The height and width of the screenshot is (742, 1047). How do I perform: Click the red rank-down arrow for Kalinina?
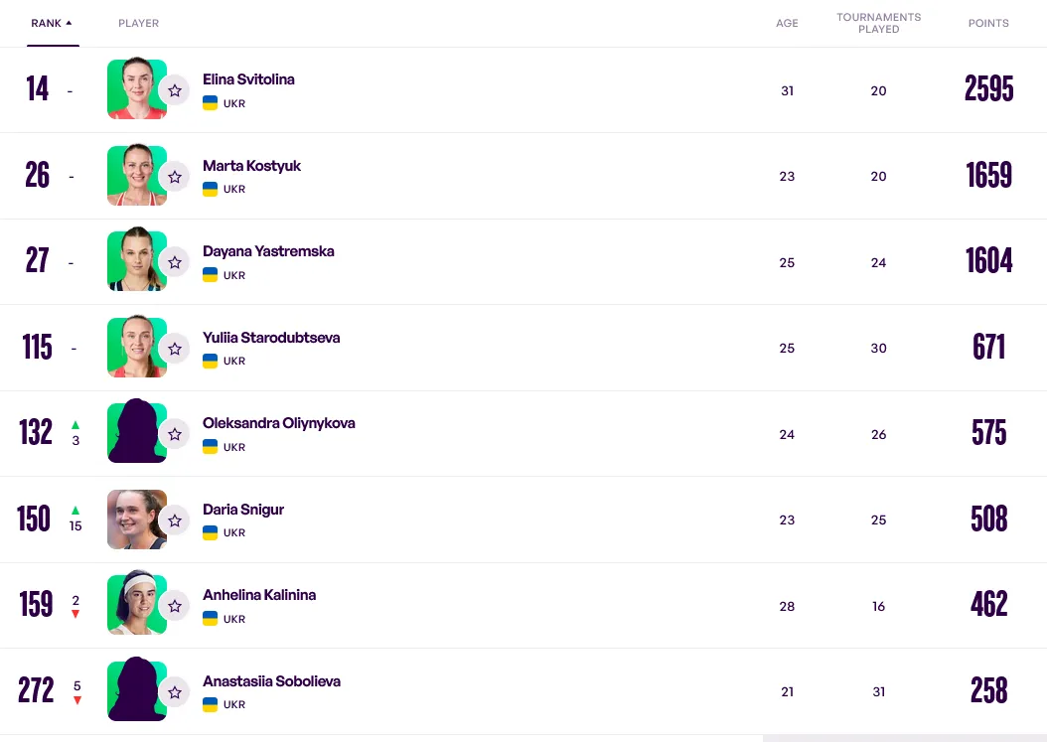click(x=75, y=614)
